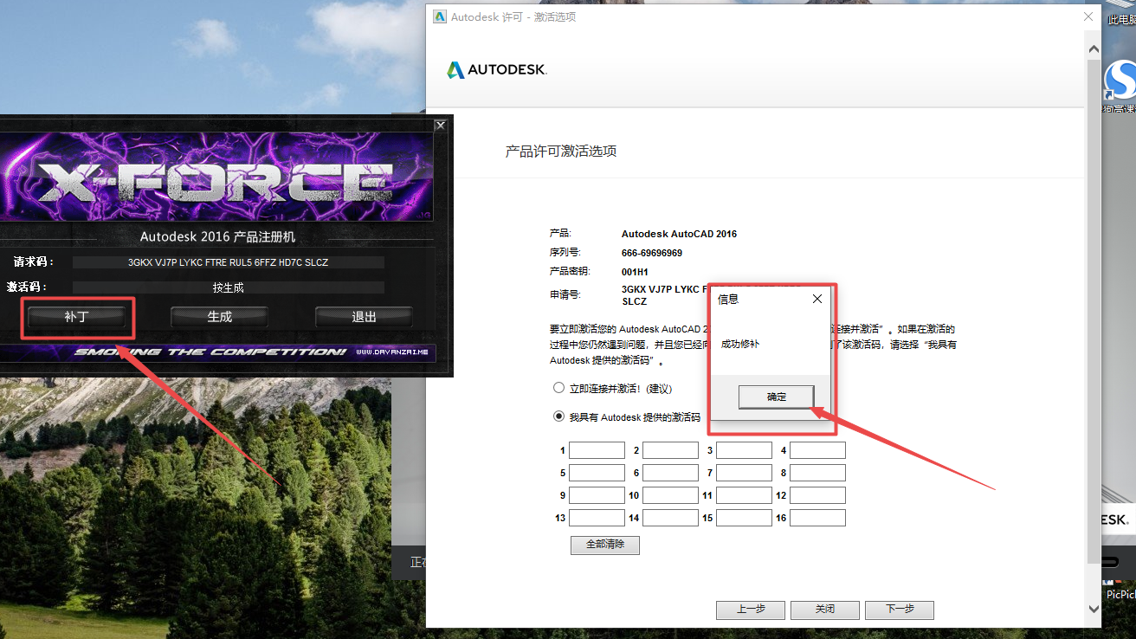Close the X-Force window with its X

440,126
